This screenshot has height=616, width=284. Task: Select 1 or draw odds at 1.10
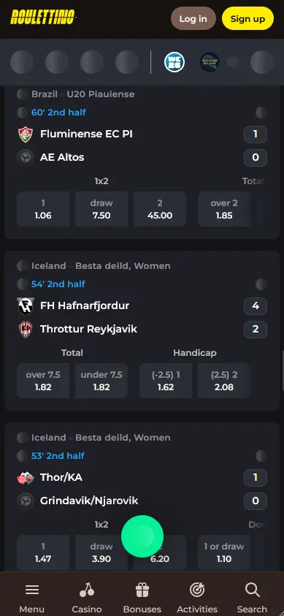pyautogui.click(x=224, y=552)
